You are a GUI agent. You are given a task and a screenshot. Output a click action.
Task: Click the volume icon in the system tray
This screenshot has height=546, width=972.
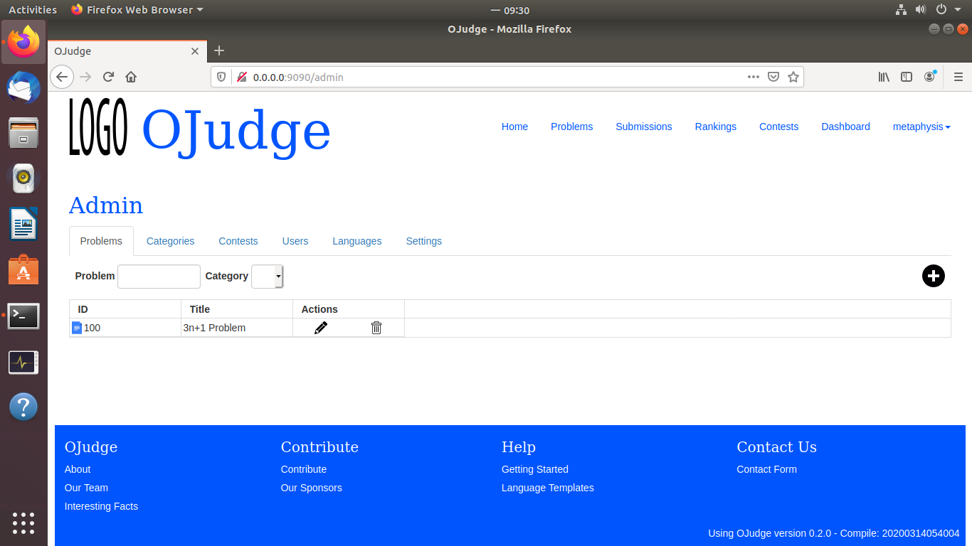[x=921, y=10]
